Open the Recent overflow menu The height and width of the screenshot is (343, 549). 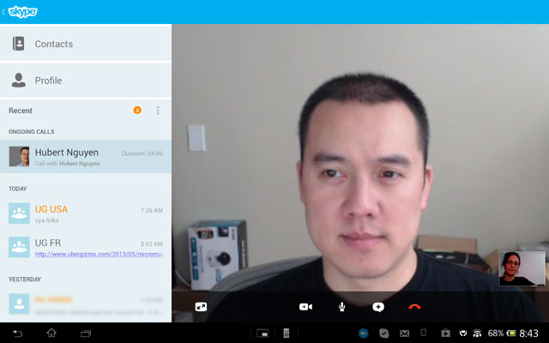pyautogui.click(x=158, y=111)
